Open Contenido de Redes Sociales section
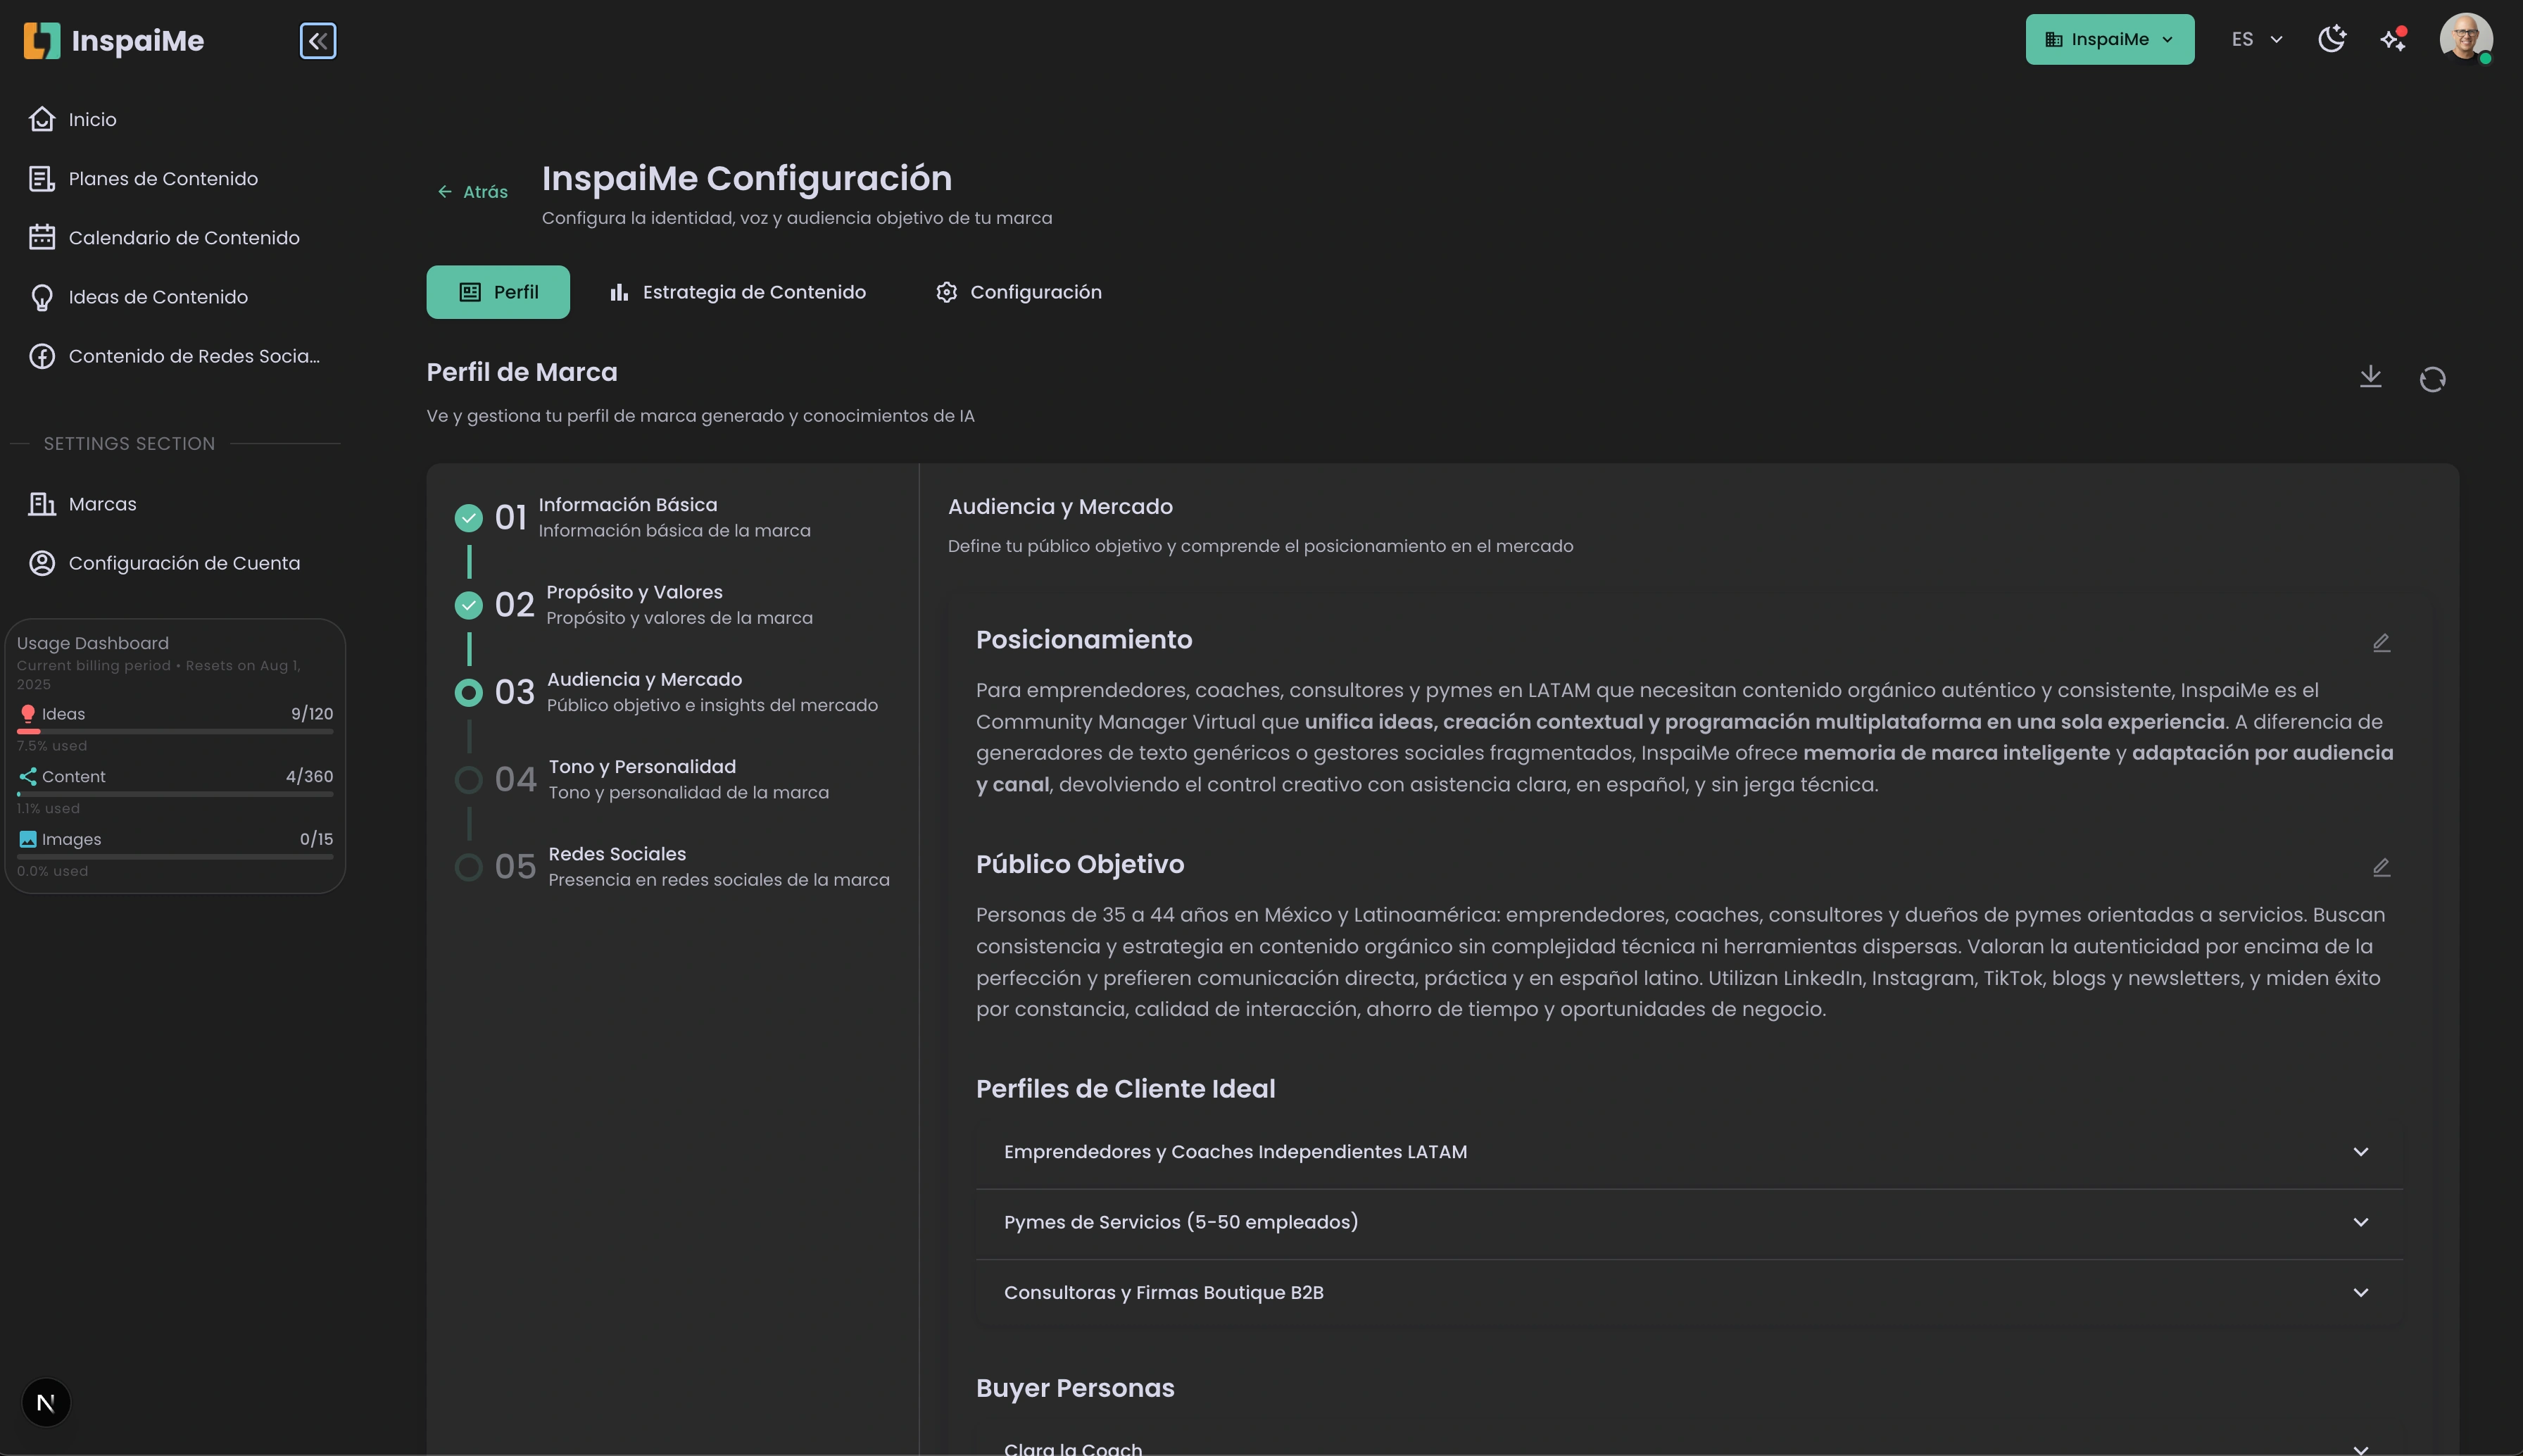The height and width of the screenshot is (1456, 2523). click(194, 355)
